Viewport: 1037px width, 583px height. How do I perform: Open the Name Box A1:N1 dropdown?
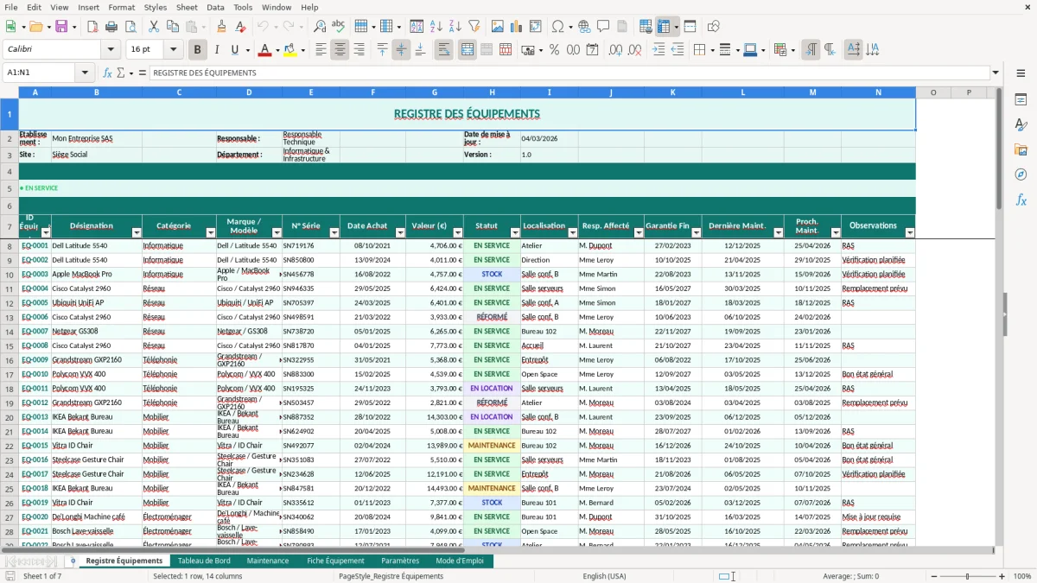[86, 73]
